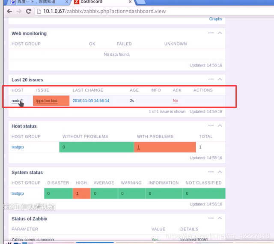The height and width of the screenshot is (244, 274).
Task: Click Average severity cell showing 0
Action: click(x=104, y=193)
